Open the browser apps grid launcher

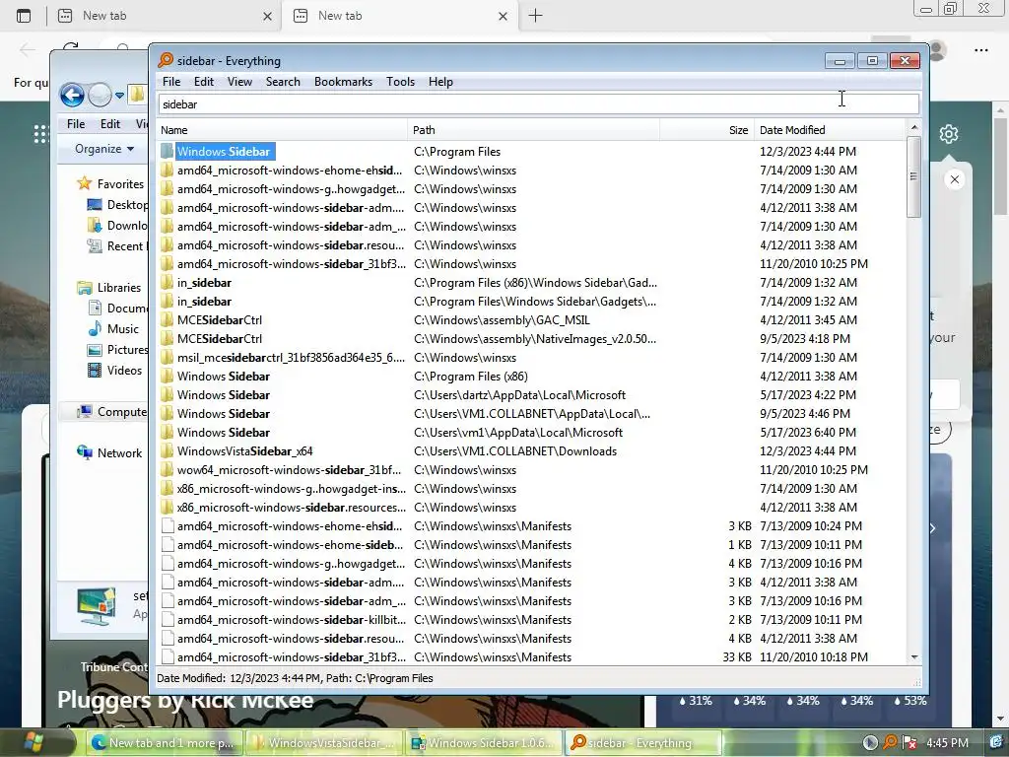coord(41,134)
